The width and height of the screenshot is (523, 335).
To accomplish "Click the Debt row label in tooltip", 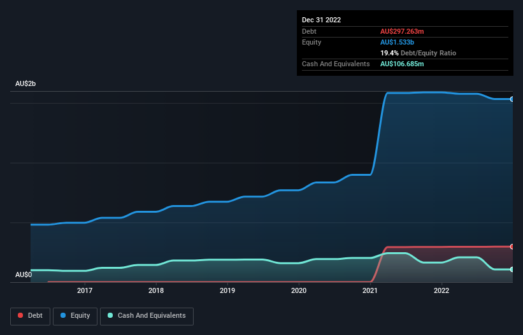I will (309, 31).
